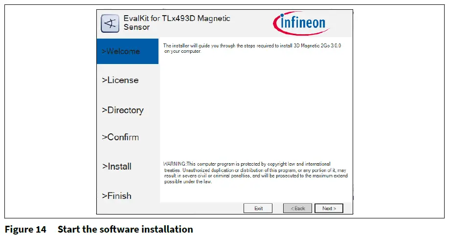This screenshot has height=236, width=449.
Task: Select the Install step in sidebar
Action: click(x=116, y=166)
